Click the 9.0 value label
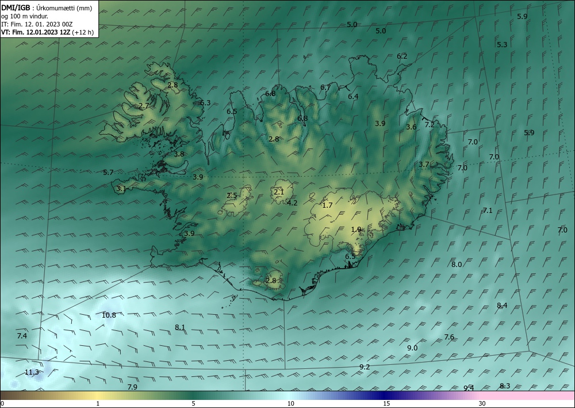The image size is (575, 408). [412, 348]
